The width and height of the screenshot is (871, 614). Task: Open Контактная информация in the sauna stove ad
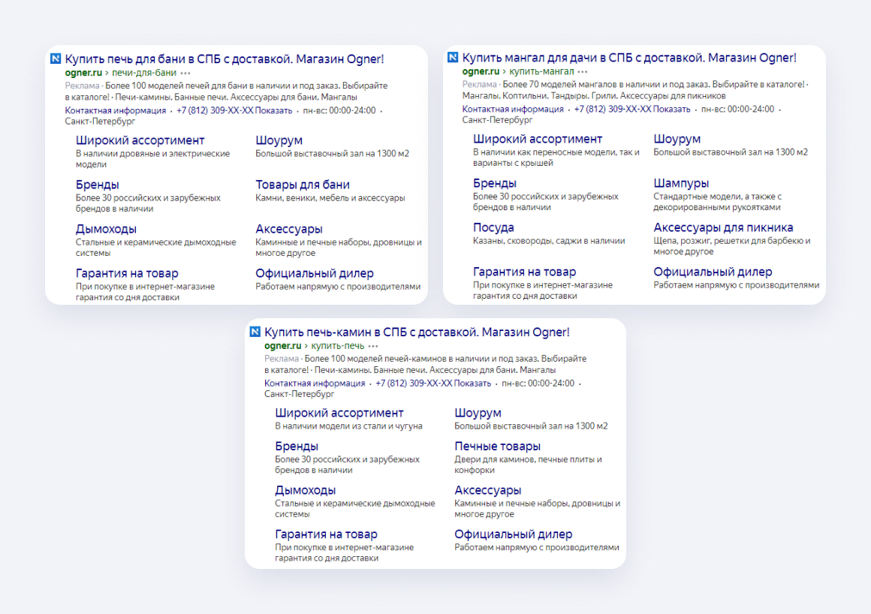116,110
